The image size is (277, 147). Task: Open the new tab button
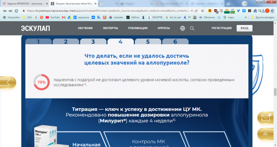[x=101, y=4]
